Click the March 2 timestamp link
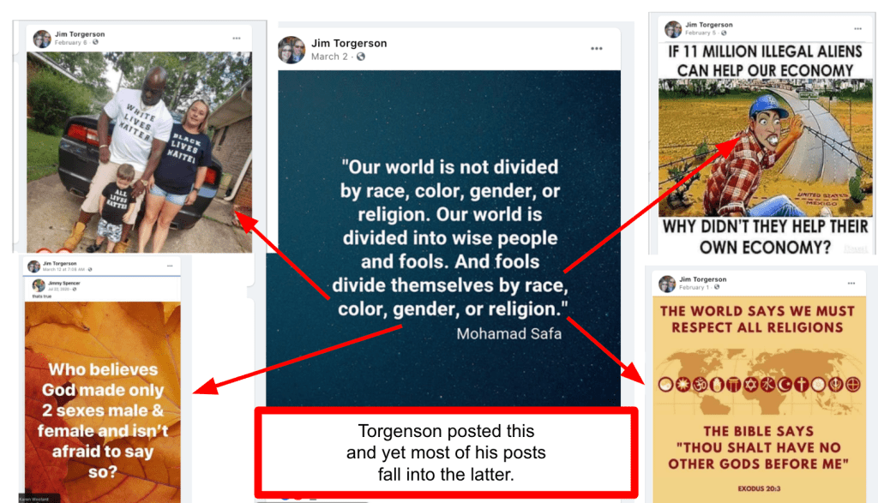 coord(329,57)
